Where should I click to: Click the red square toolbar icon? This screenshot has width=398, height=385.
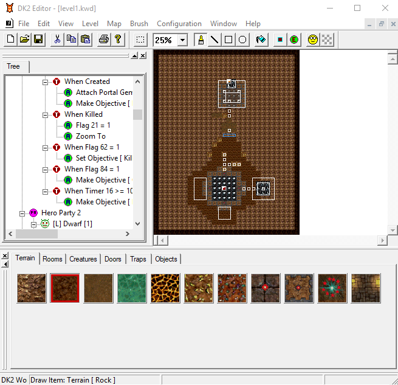[280, 40]
